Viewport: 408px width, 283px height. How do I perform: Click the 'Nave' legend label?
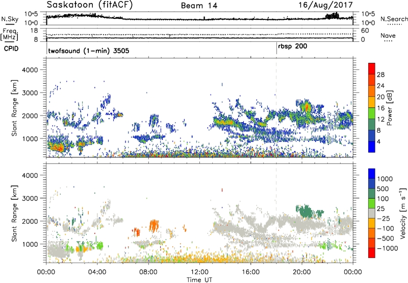pos(388,35)
